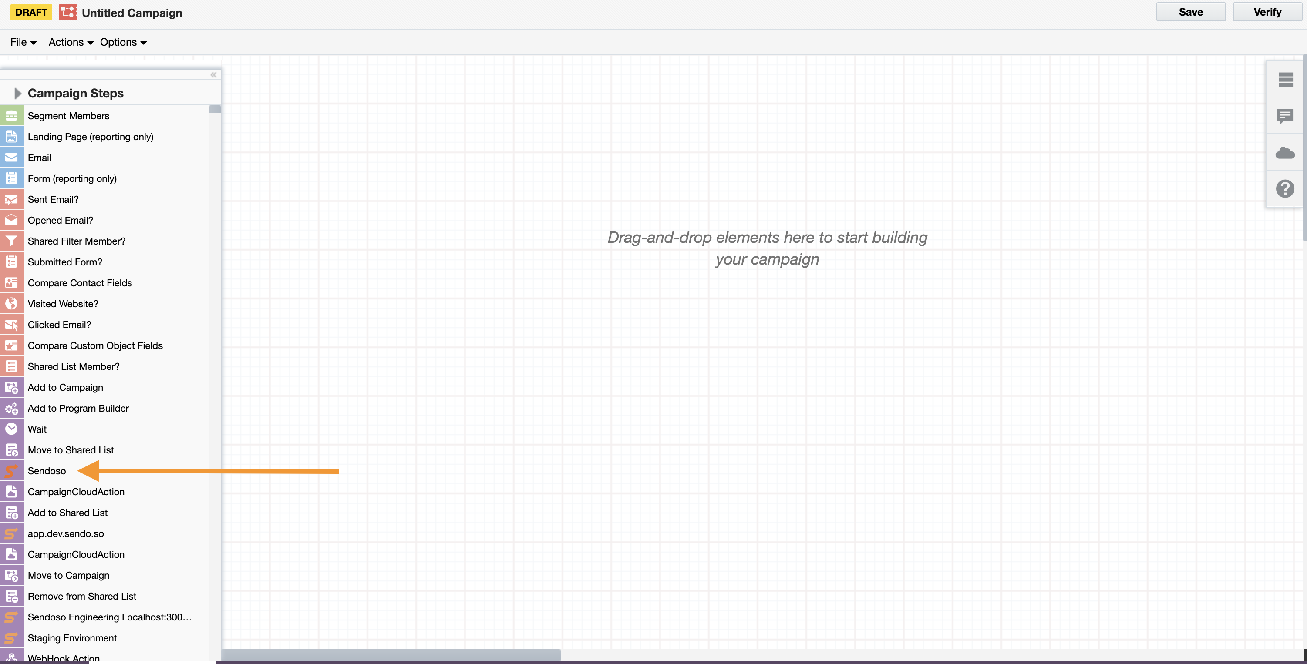Click the DRAFT status badge

tap(31, 12)
